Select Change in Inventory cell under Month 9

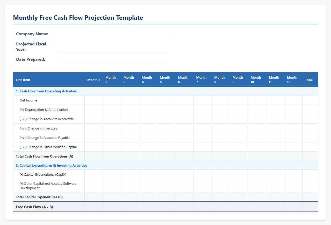pyautogui.click(x=239, y=128)
